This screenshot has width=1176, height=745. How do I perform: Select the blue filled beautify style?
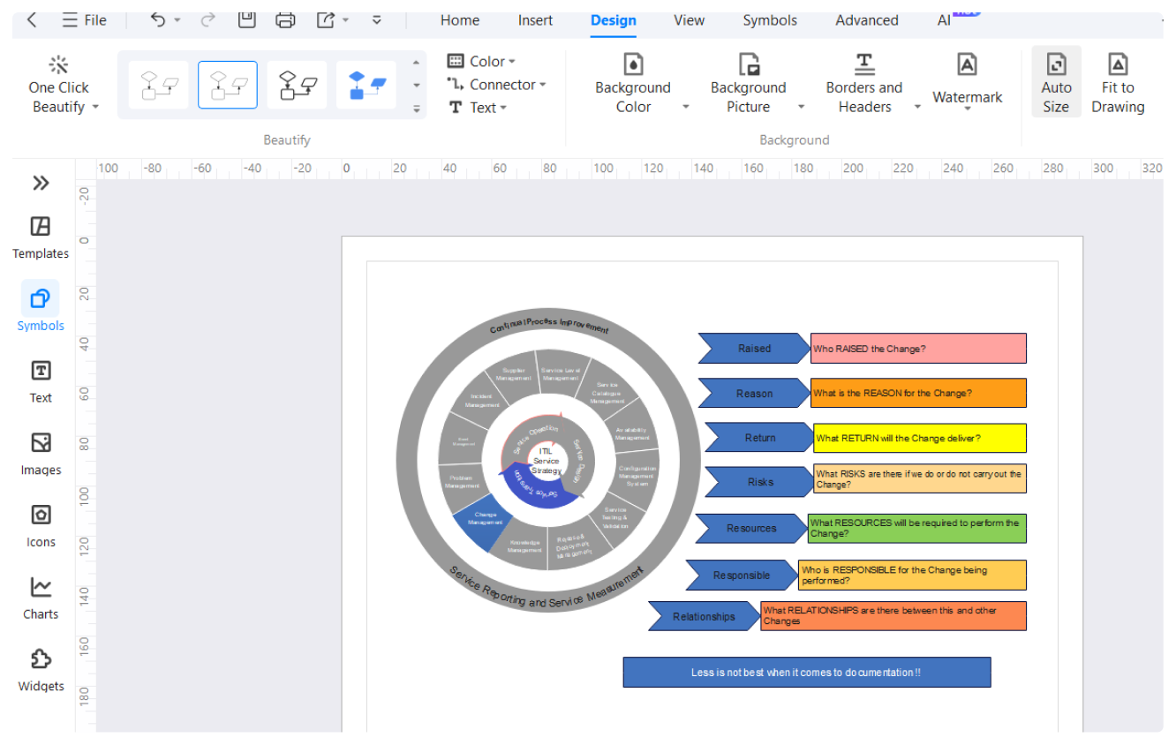coord(366,85)
